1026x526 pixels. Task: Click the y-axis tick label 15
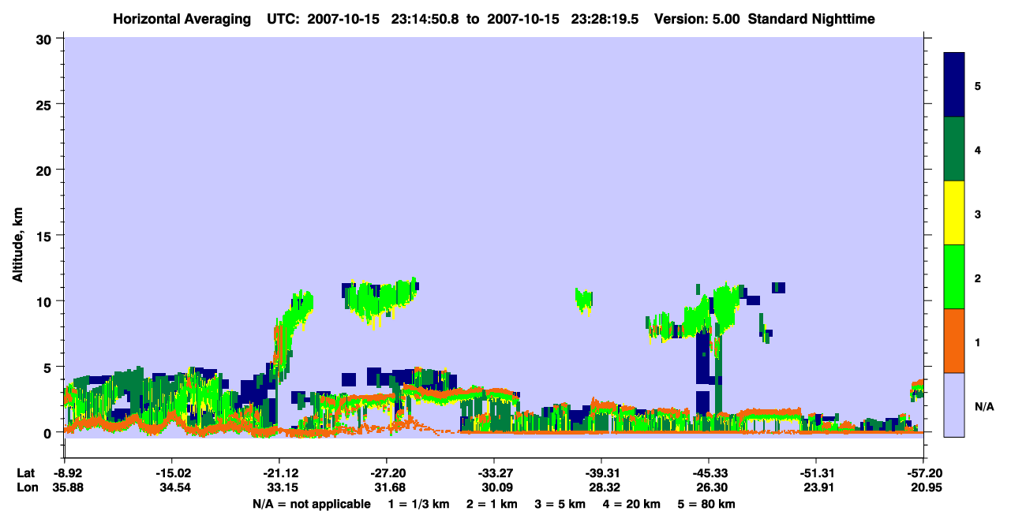coord(44,236)
